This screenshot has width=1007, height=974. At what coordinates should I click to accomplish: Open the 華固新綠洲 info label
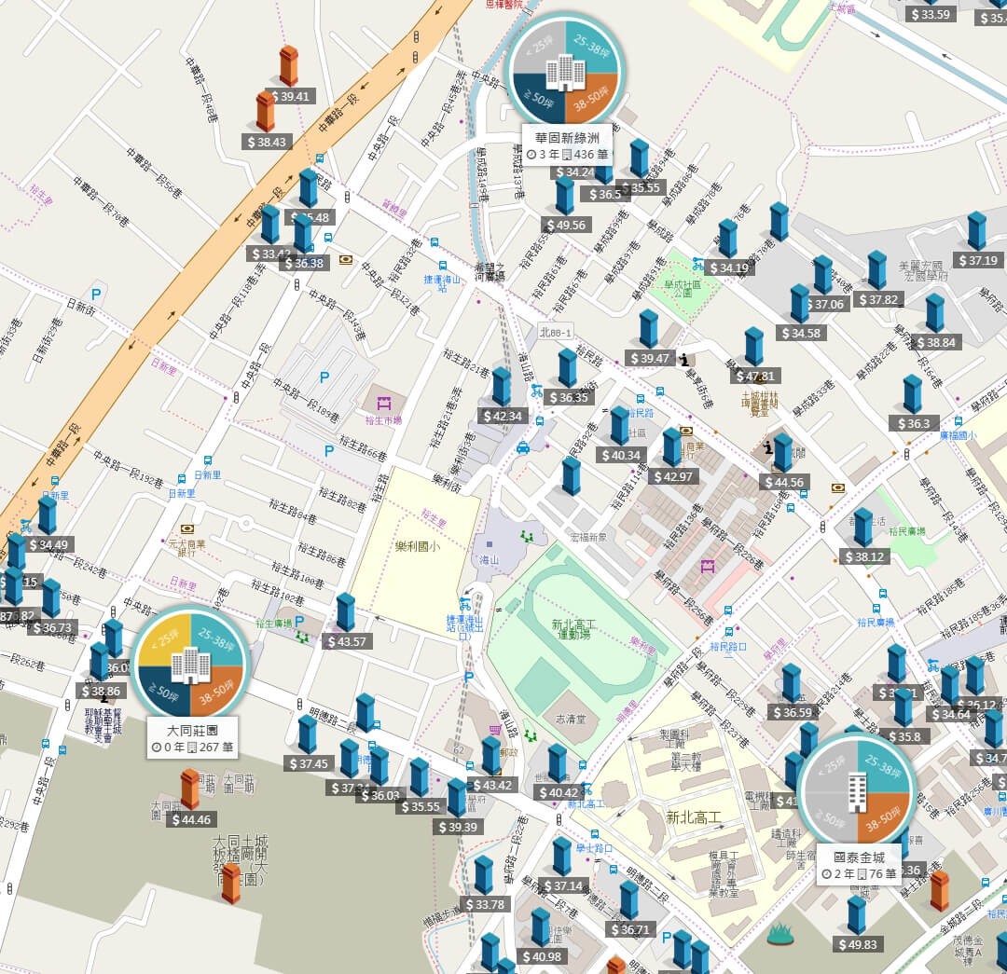(x=567, y=145)
